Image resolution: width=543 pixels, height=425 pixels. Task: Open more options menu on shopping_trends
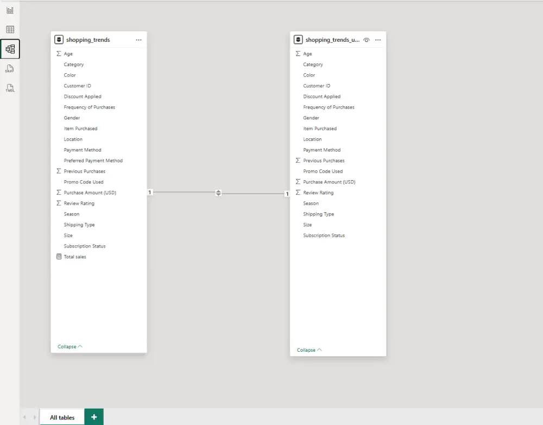138,40
